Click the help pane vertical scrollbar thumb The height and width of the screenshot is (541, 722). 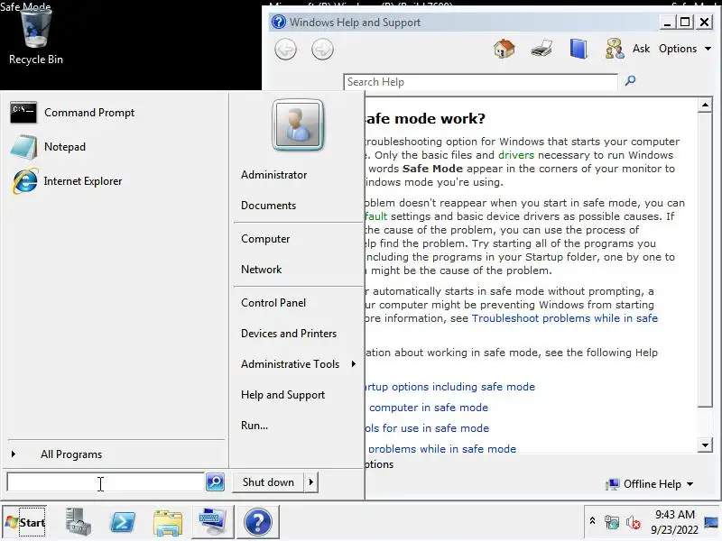click(705, 260)
